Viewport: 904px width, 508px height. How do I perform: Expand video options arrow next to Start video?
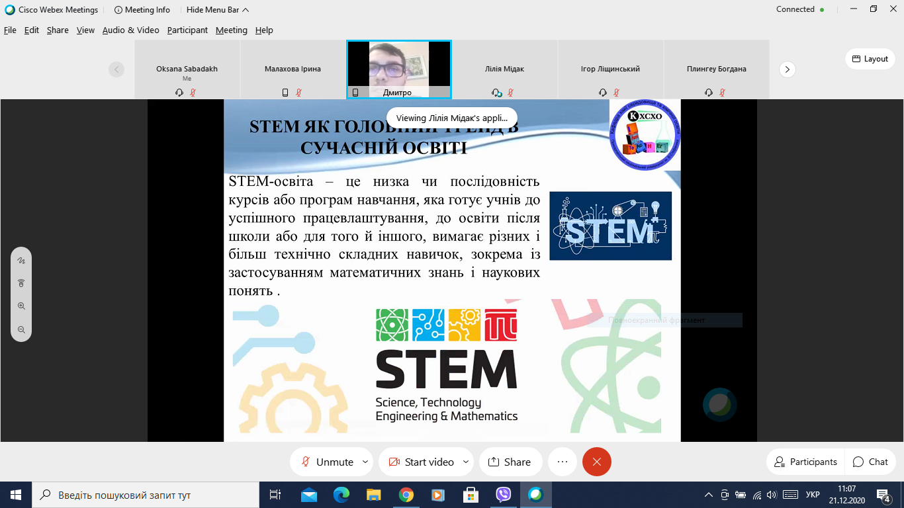tap(466, 462)
